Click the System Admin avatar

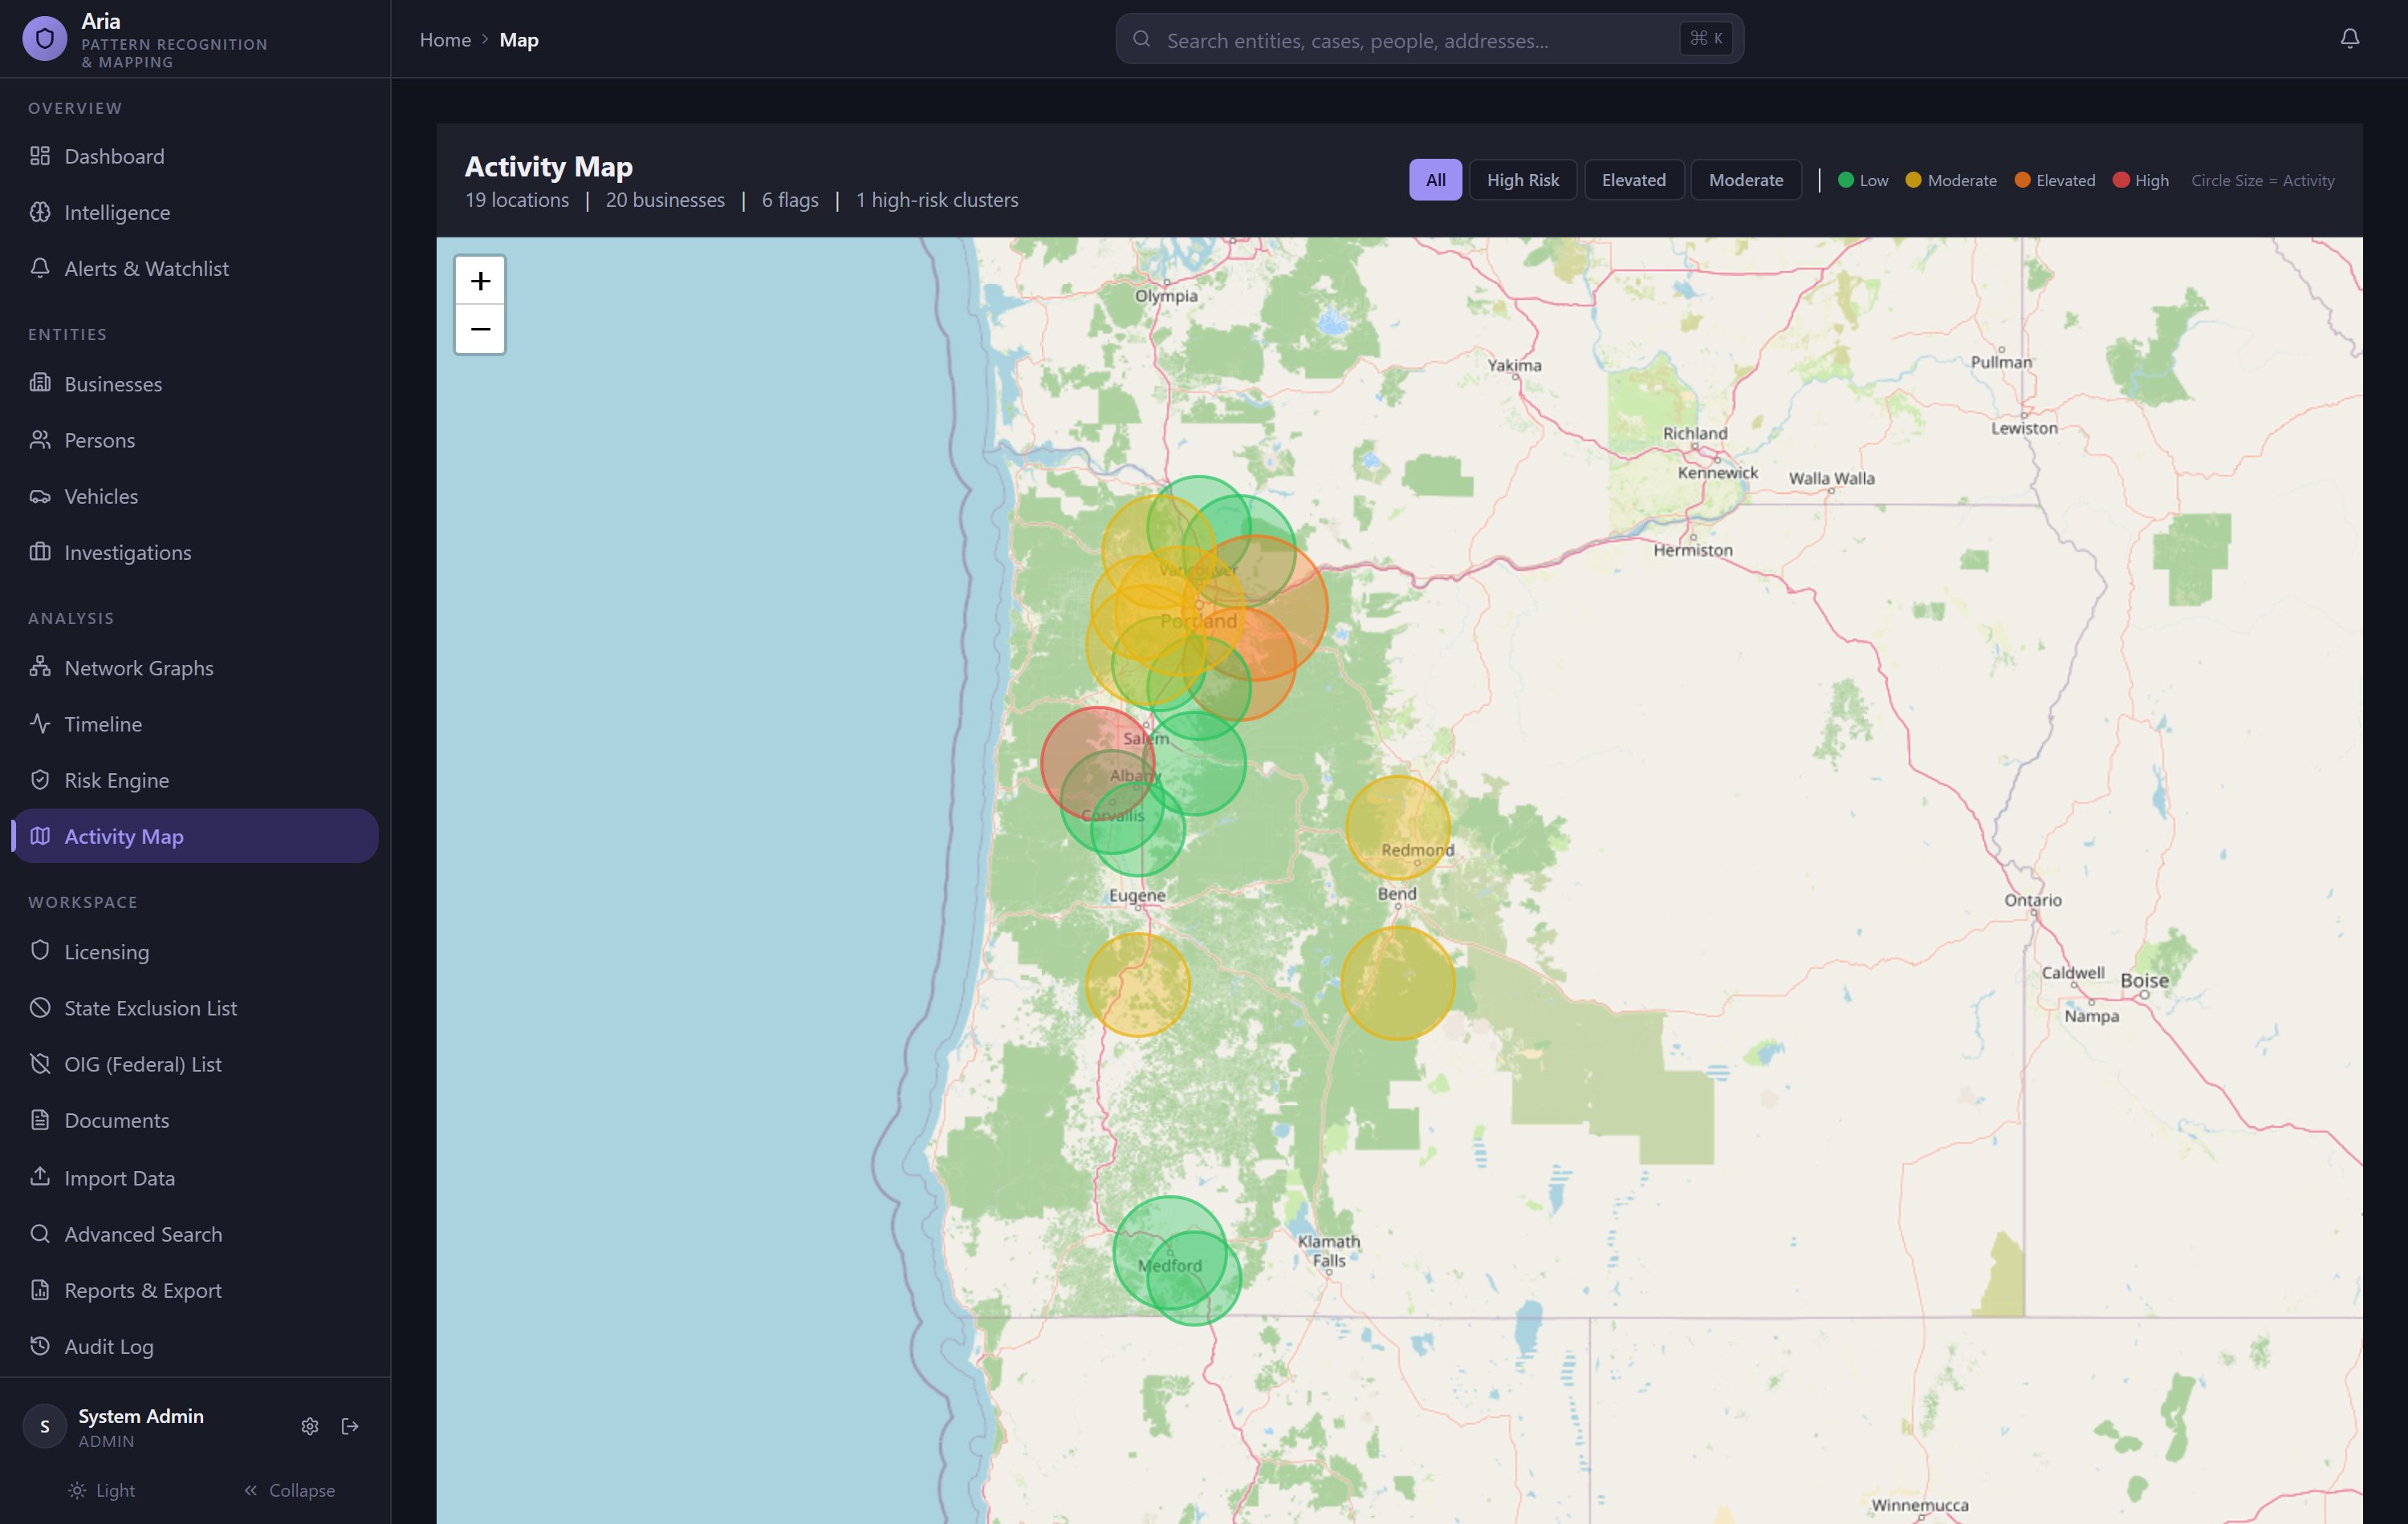pyautogui.click(x=44, y=1426)
